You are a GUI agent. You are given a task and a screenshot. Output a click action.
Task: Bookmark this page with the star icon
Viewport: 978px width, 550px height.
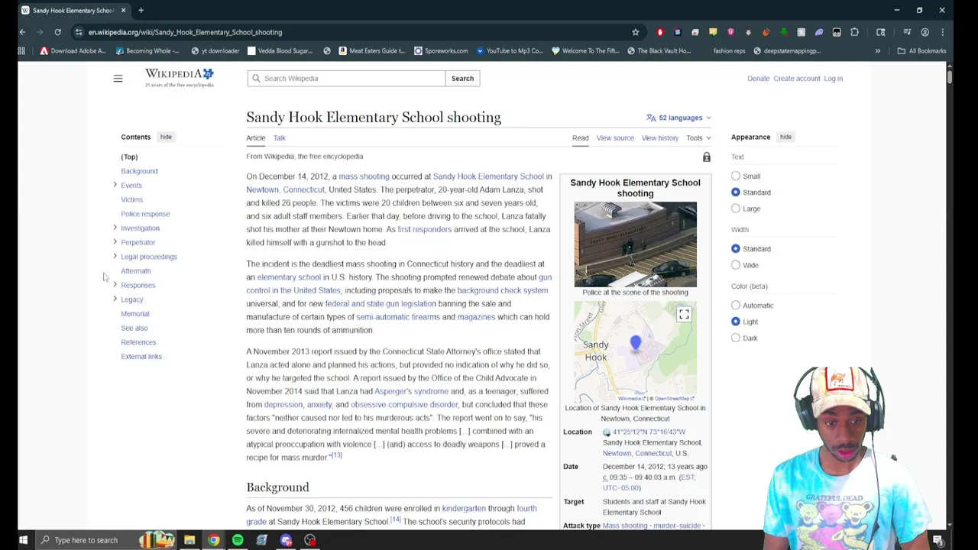(x=635, y=32)
